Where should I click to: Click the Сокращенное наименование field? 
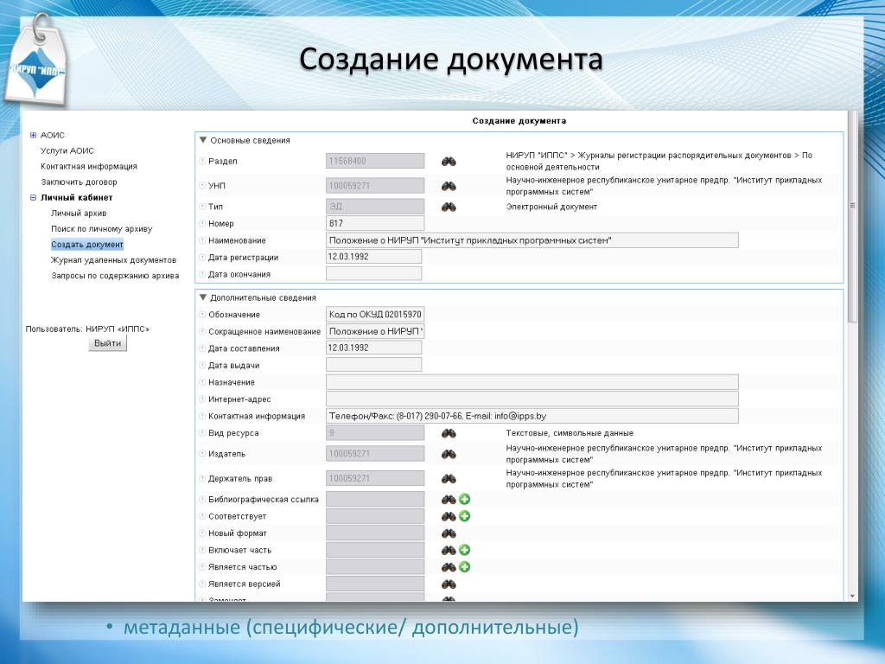click(x=375, y=331)
